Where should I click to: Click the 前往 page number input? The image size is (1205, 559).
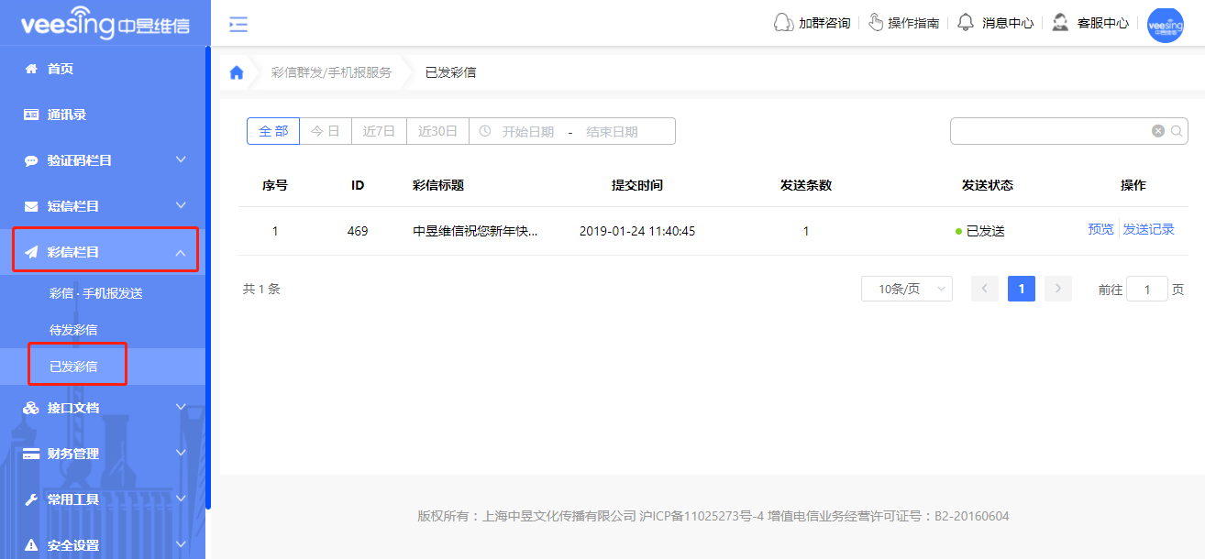(1146, 288)
